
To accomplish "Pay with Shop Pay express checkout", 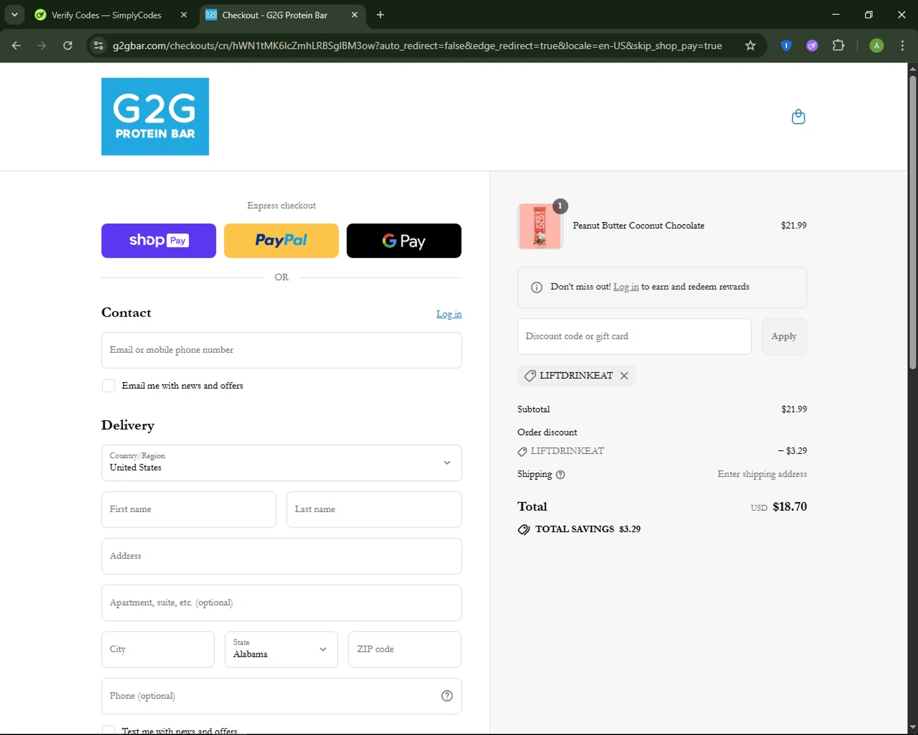I will tap(159, 241).
